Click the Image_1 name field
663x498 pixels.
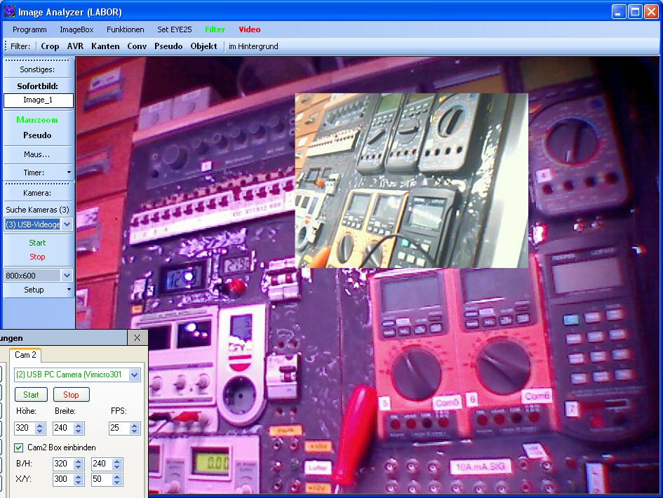point(38,100)
